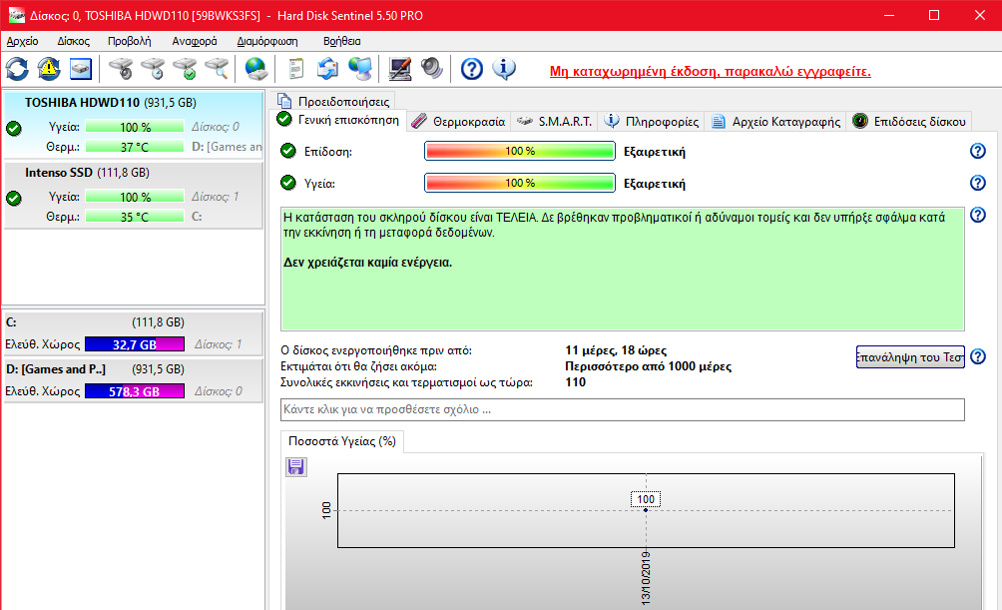Viewport: 1002px width, 610px height.
Task: Click the comment input field
Action: click(x=623, y=409)
